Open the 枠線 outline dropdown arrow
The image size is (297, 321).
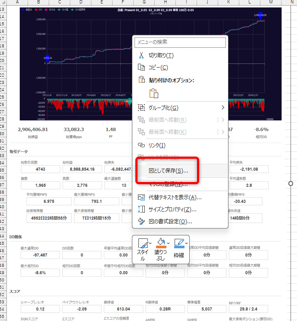(187, 243)
